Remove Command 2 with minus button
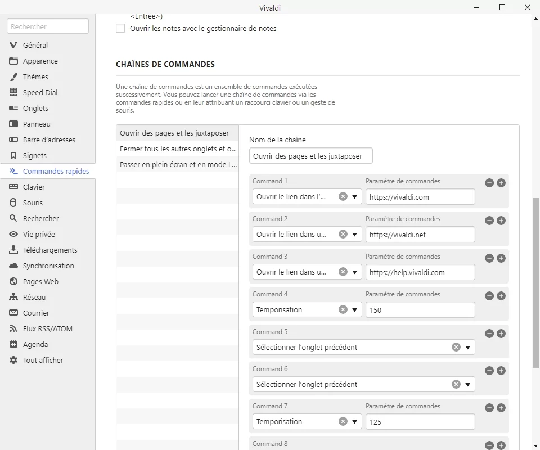 click(489, 220)
